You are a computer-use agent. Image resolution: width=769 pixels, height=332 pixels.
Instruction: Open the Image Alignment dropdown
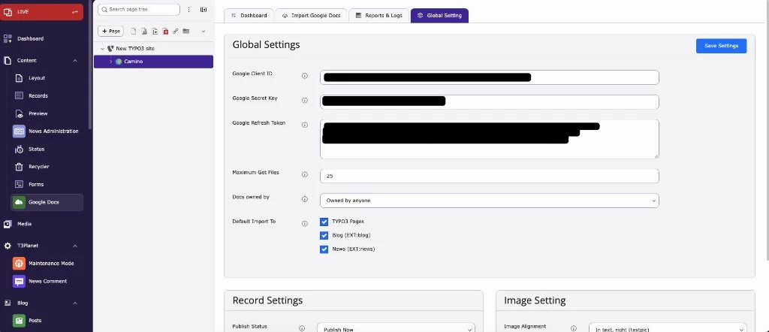click(668, 327)
